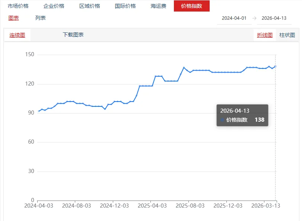Open the 国际价格 tab
The width and height of the screenshot is (302, 221).
point(125,6)
